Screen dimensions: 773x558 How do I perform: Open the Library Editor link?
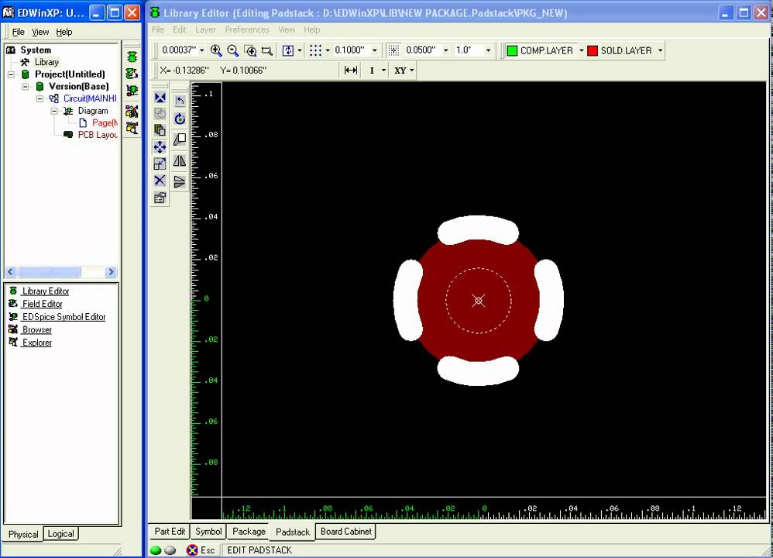pyautogui.click(x=46, y=291)
